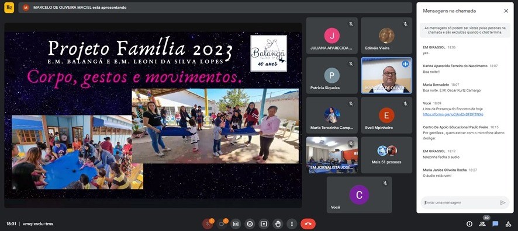The height and width of the screenshot is (231, 518).
Task: Select the Eveli Mpinheiro participant tile
Action: [386, 116]
